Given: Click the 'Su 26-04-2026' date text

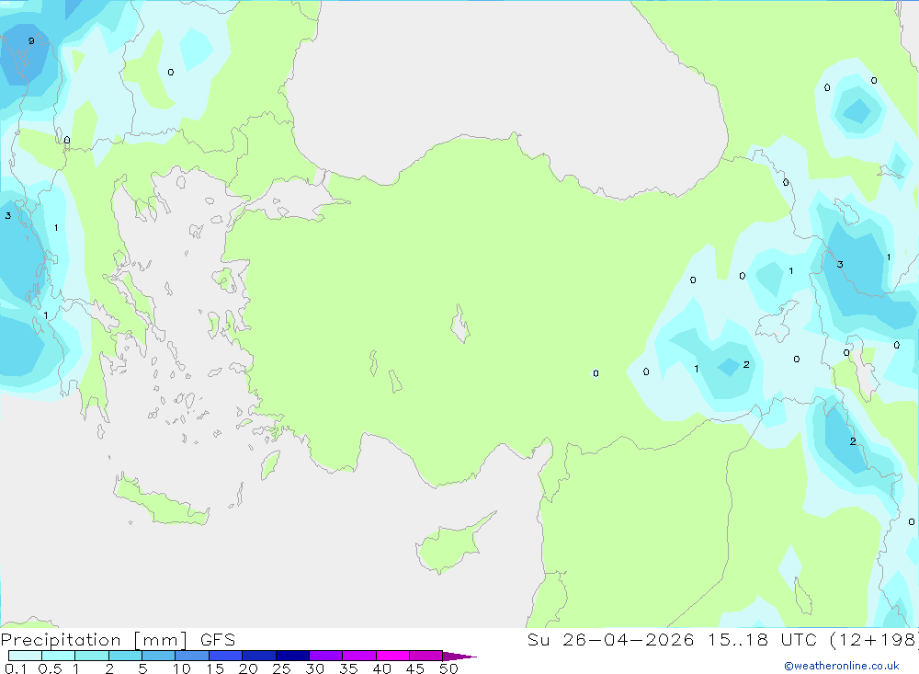Looking at the screenshot, I should (x=610, y=640).
